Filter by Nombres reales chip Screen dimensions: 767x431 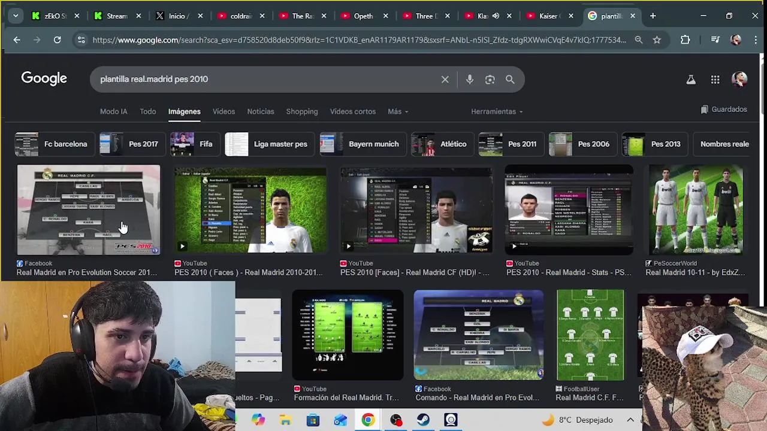[721, 144]
